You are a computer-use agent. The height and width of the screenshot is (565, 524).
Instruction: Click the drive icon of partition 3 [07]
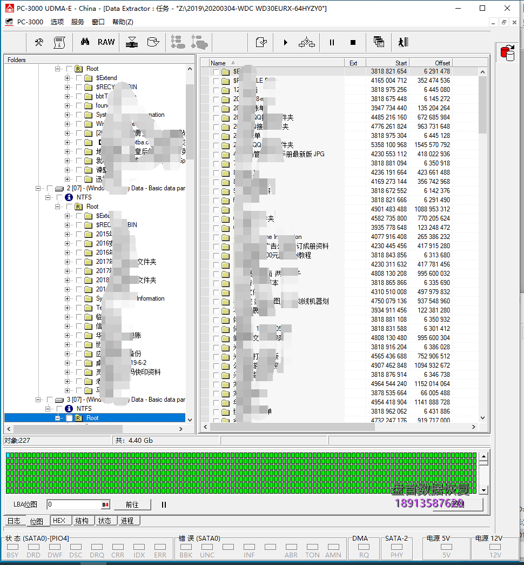pyautogui.click(x=59, y=400)
